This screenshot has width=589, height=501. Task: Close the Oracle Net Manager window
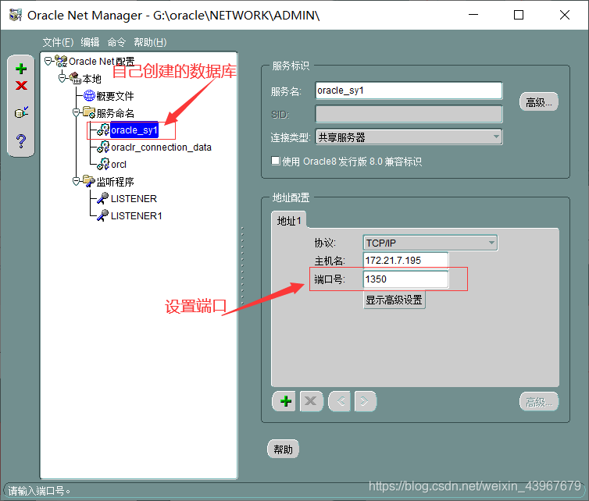pos(565,15)
